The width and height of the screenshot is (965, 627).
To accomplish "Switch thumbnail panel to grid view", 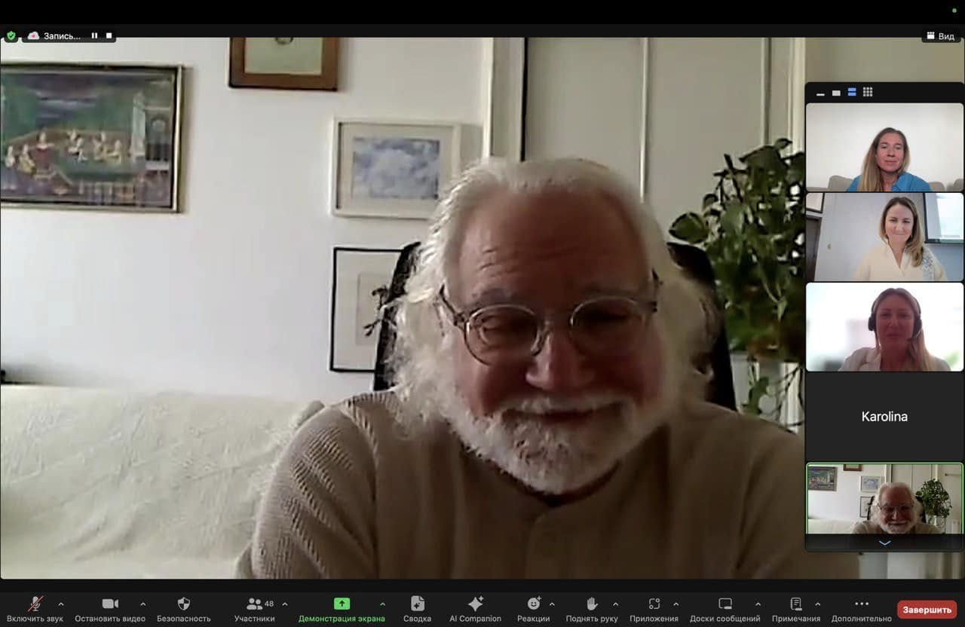I will 868,92.
